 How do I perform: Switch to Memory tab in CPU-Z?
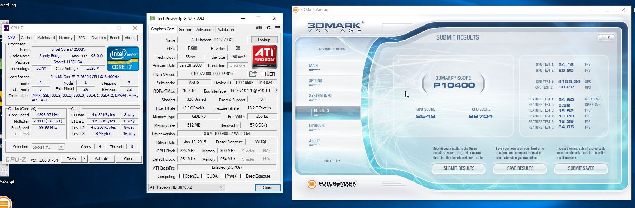coord(66,38)
